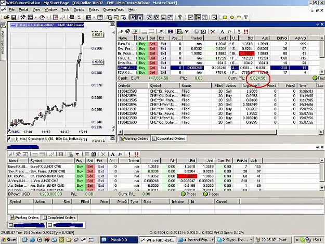Click the hammer tools icon in the upper account toolbar
325x244 pixels.
128,32
